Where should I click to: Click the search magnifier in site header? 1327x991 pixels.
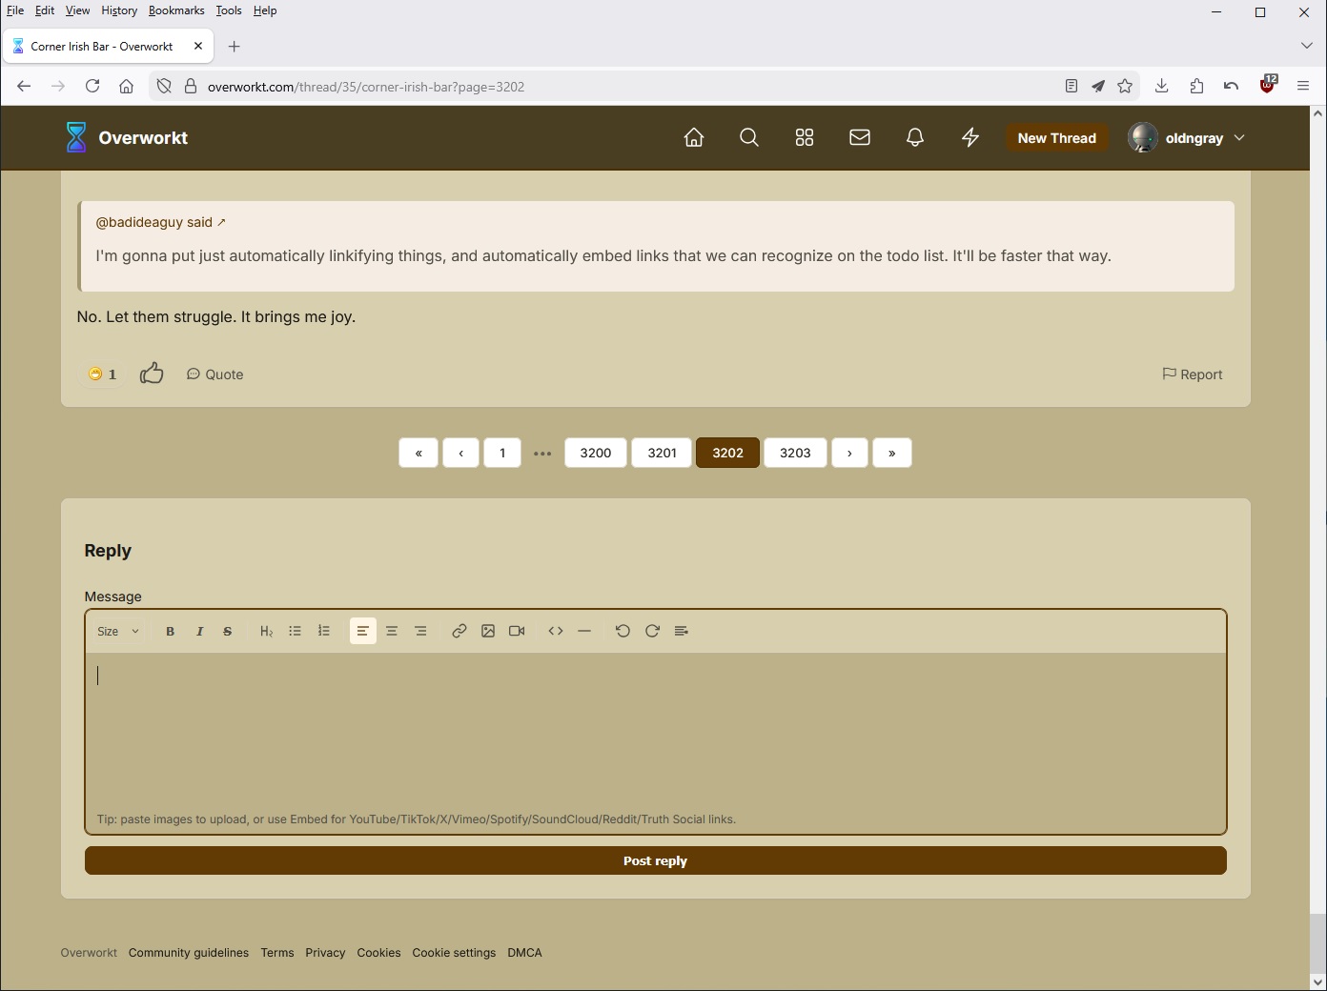pos(748,138)
